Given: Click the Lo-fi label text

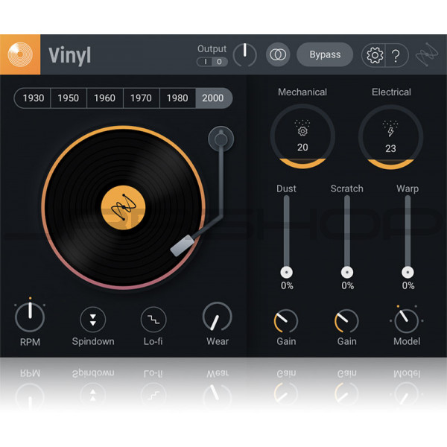Looking at the screenshot, I should 153,341.
